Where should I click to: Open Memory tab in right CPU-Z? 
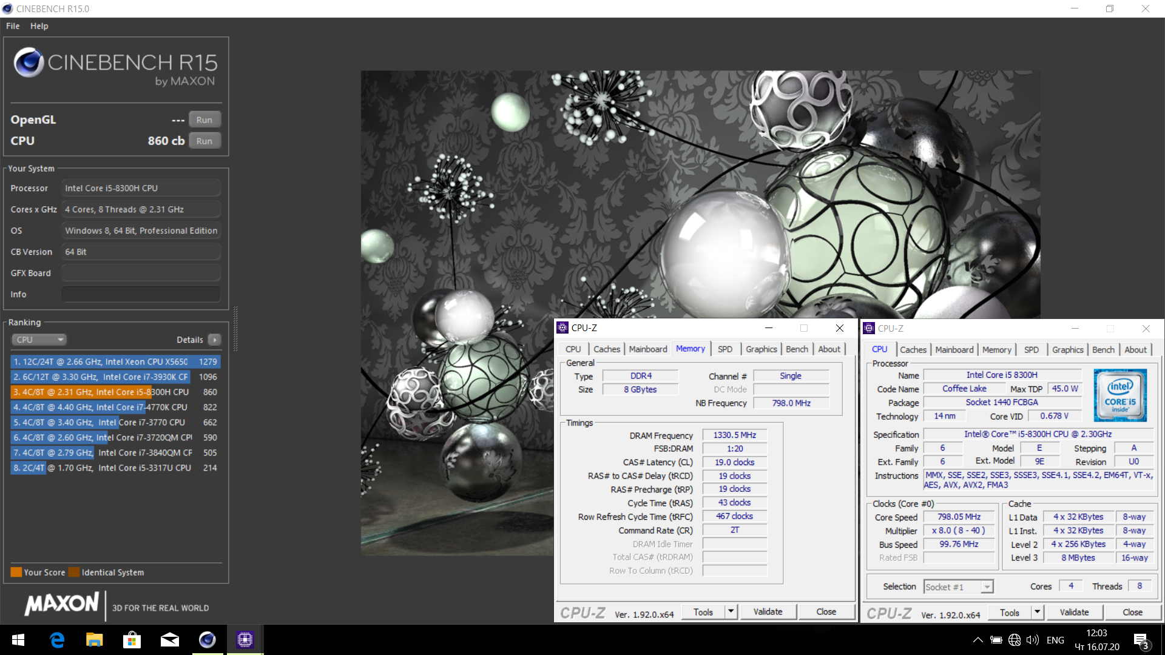click(997, 350)
